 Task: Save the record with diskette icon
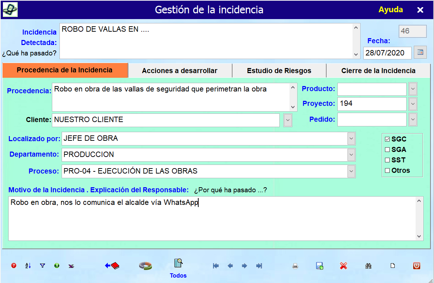319,266
